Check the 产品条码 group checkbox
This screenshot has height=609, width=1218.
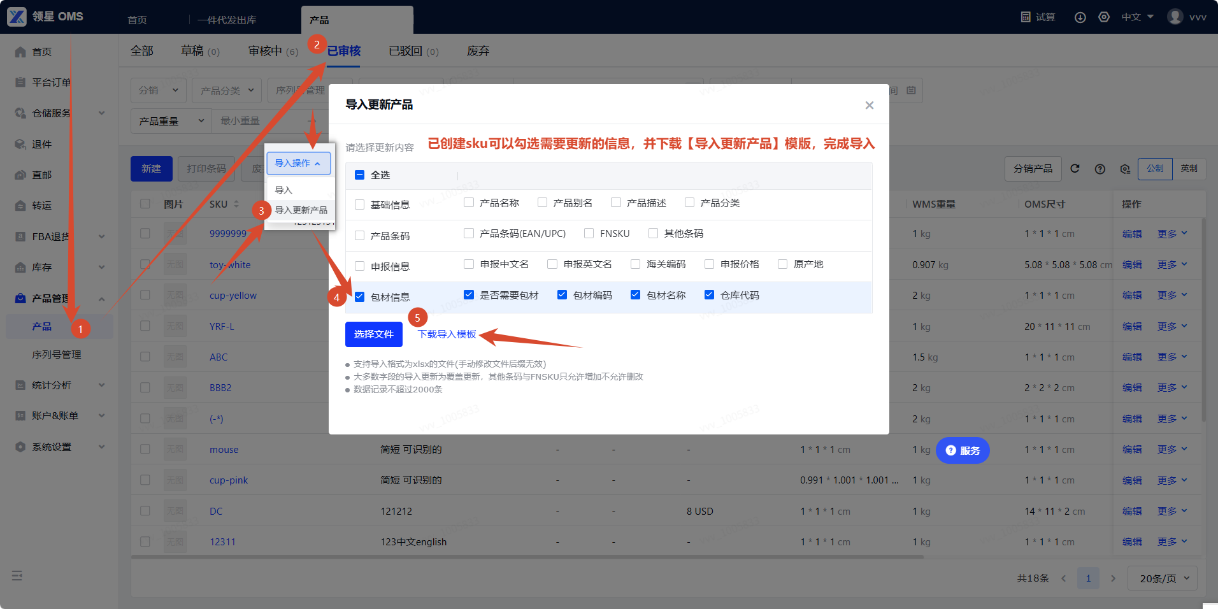point(359,236)
